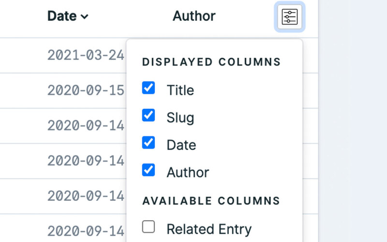387x242 pixels.
Task: Click the Related Entry label text
Action: click(x=209, y=229)
